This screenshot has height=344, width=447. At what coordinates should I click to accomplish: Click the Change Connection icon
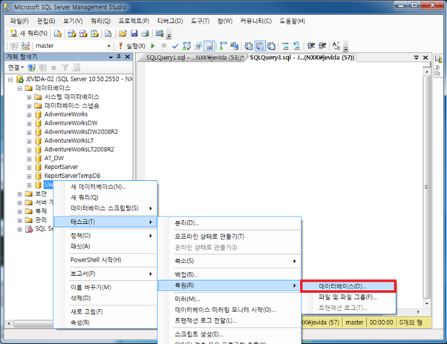(x=26, y=46)
